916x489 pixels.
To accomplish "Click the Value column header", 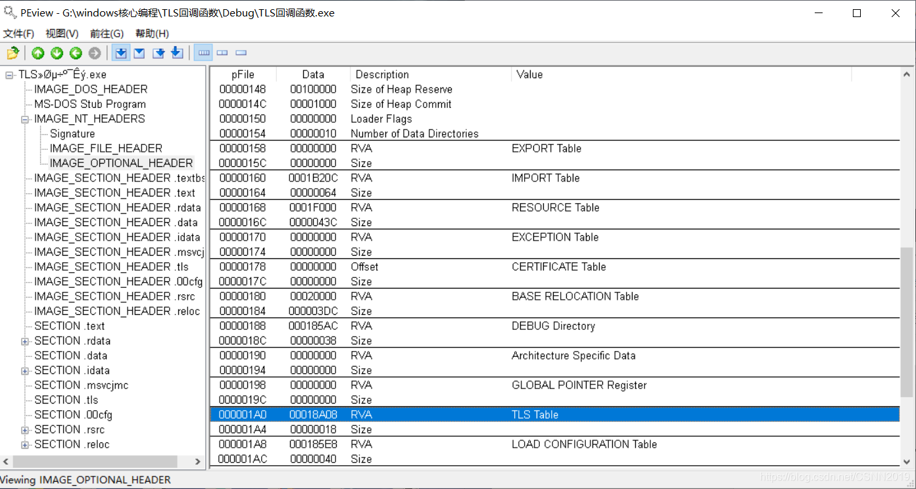I will pyautogui.click(x=681, y=74).
